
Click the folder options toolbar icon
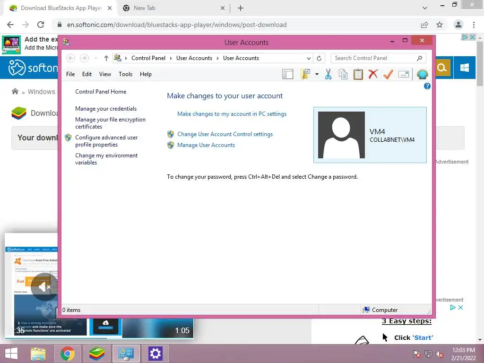click(x=305, y=74)
